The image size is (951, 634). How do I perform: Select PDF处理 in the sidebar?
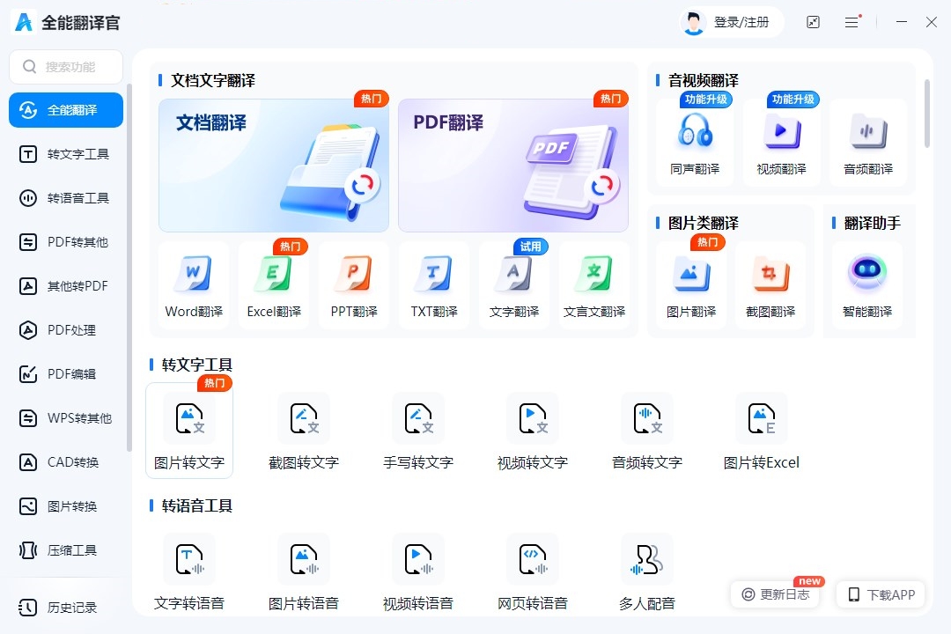pos(66,330)
